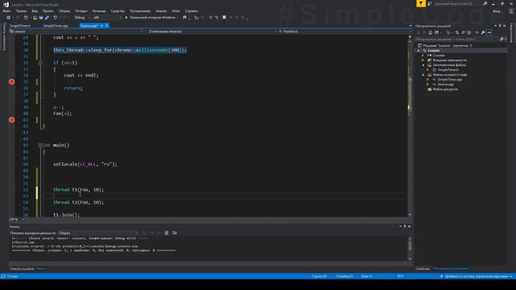Click the Solution Explorer Home icon

point(430,32)
